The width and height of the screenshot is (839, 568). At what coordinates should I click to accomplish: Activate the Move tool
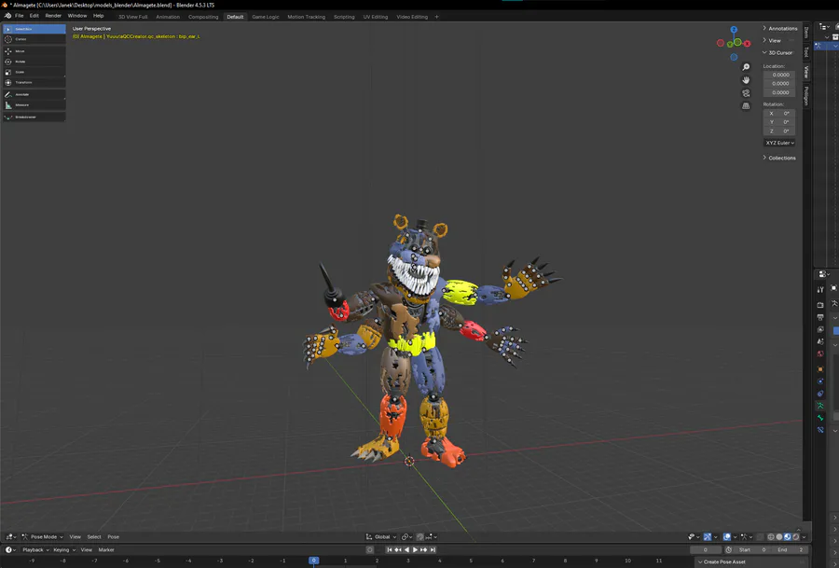(34, 51)
